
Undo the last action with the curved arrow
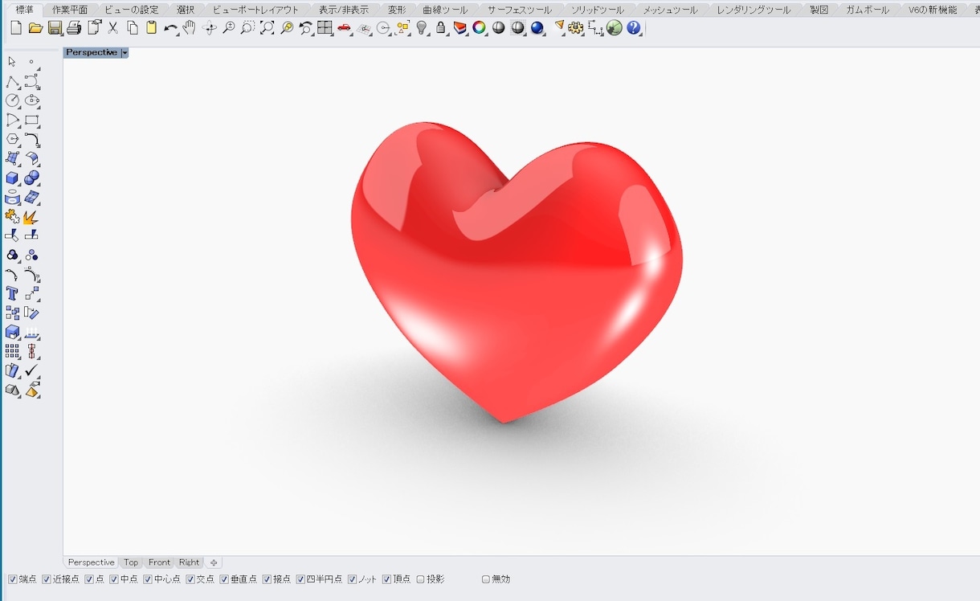click(170, 28)
